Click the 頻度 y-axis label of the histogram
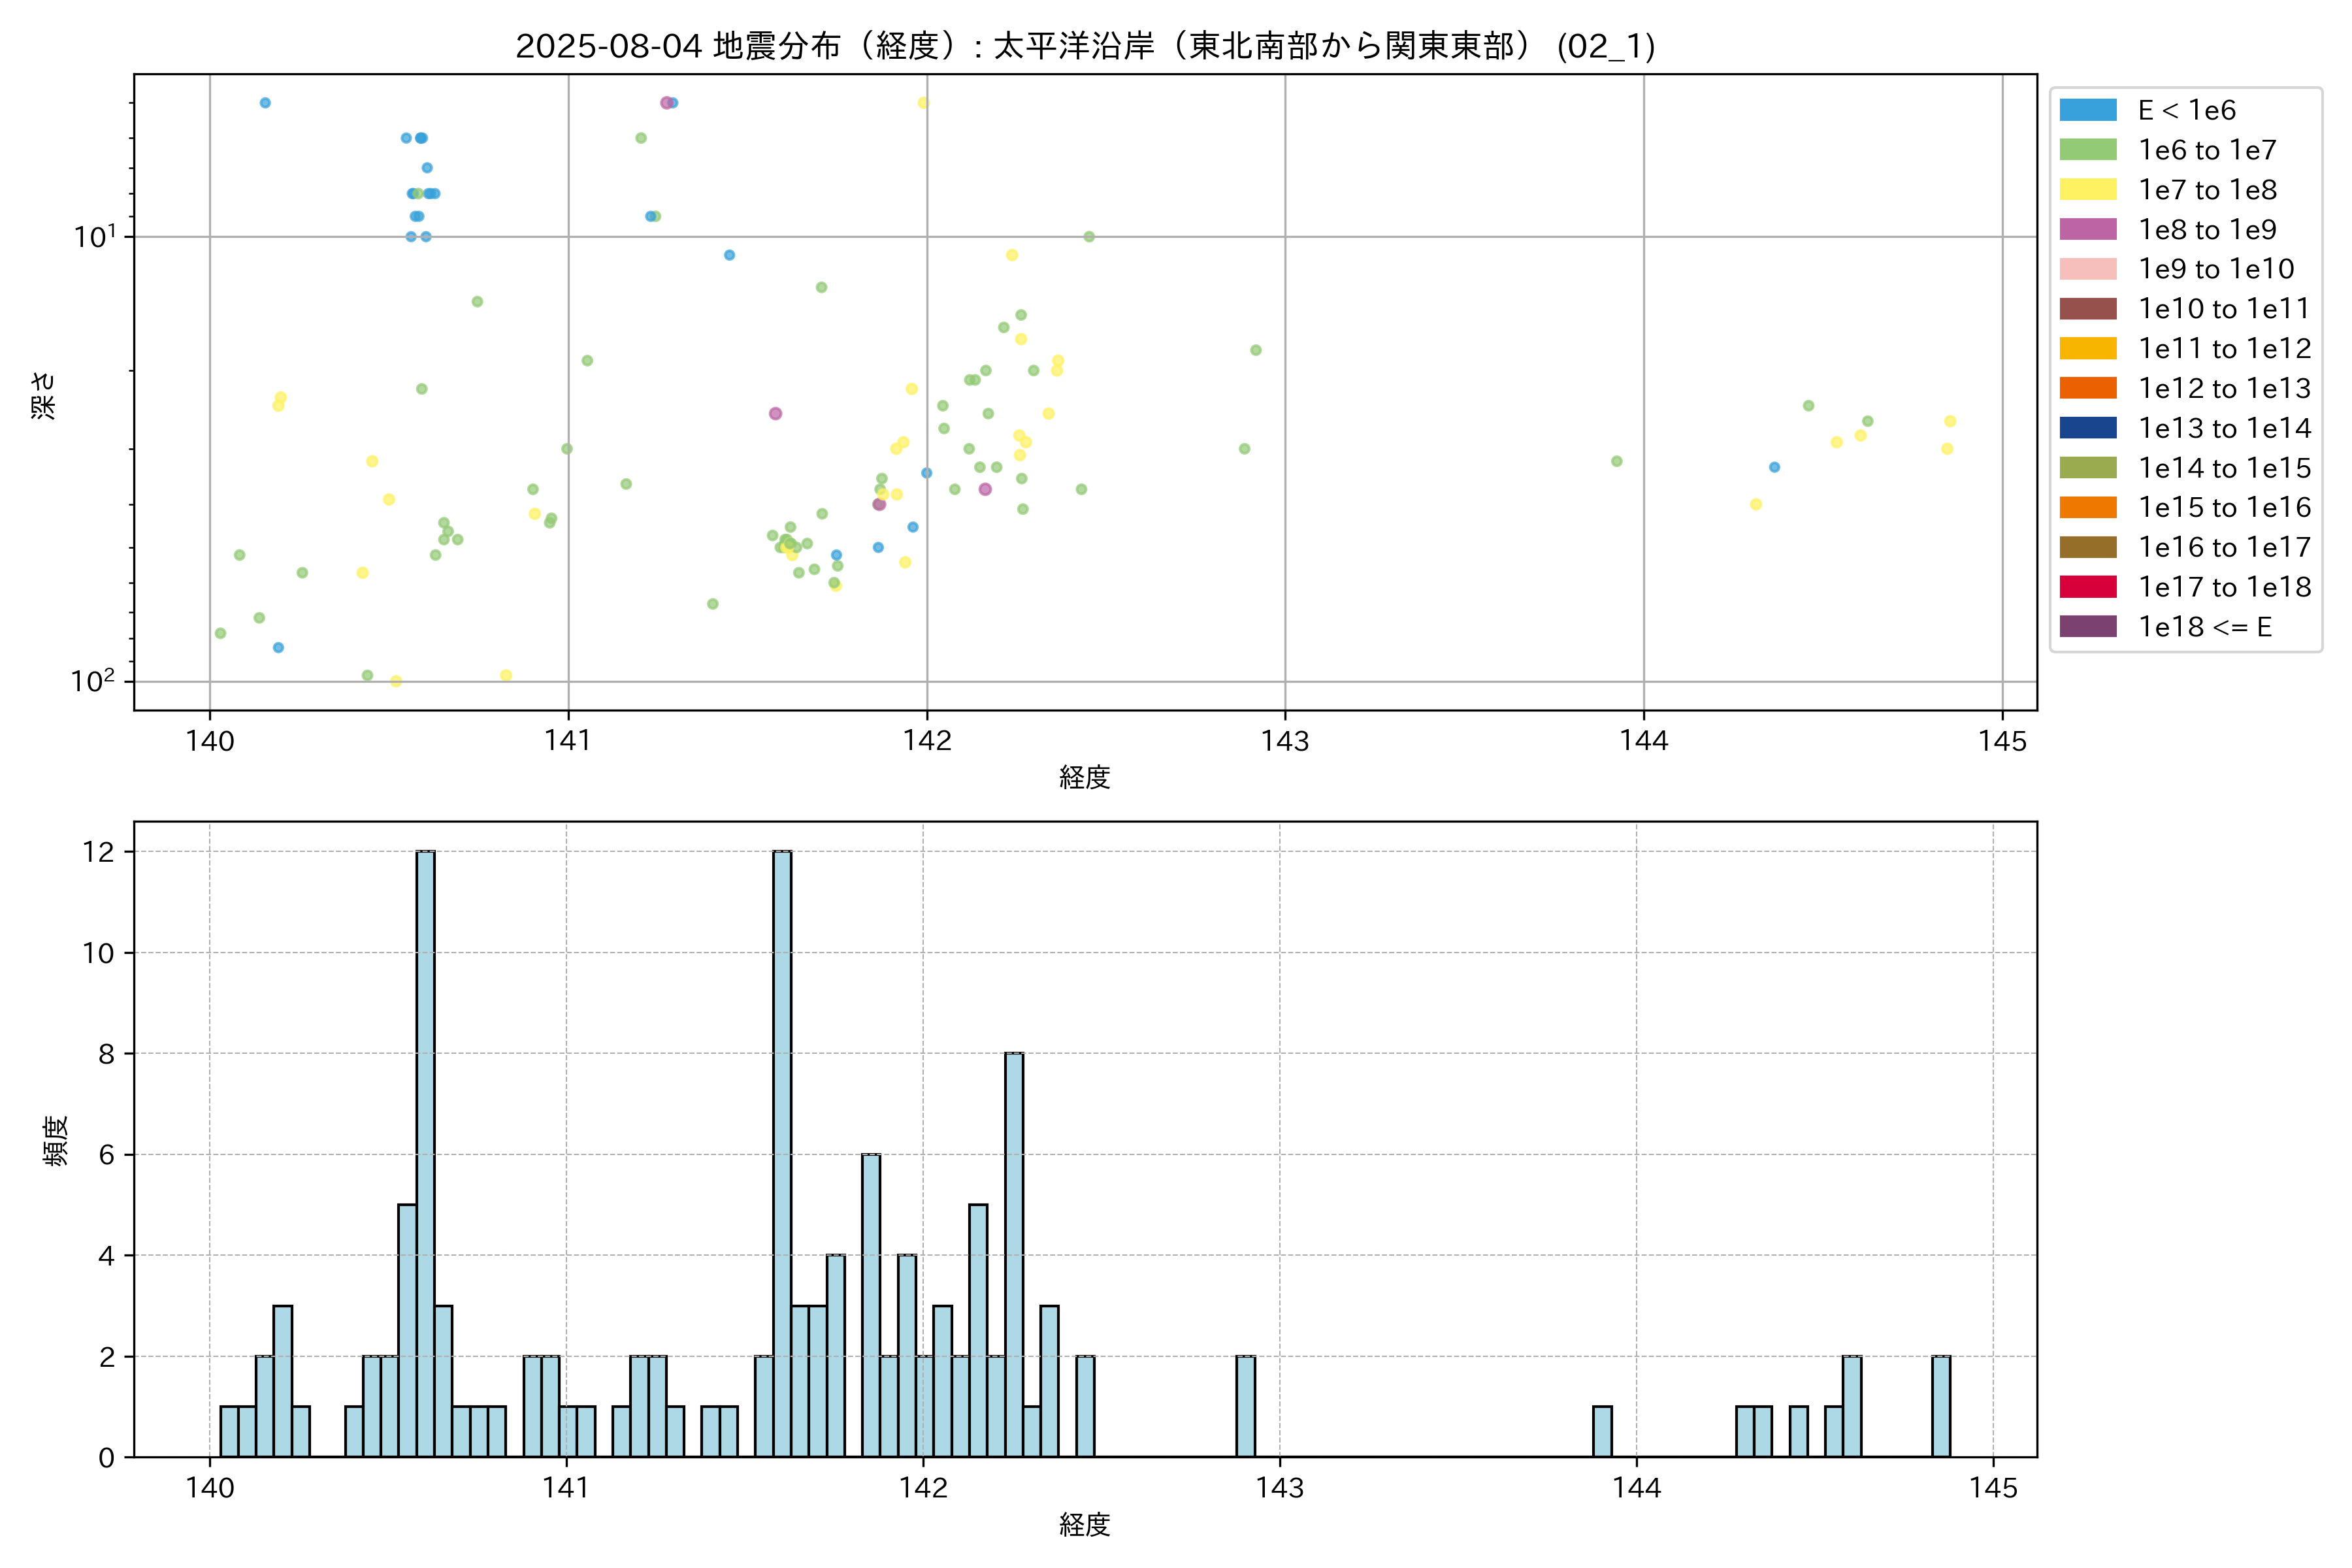This screenshot has width=2352, height=1568. 56,1140
